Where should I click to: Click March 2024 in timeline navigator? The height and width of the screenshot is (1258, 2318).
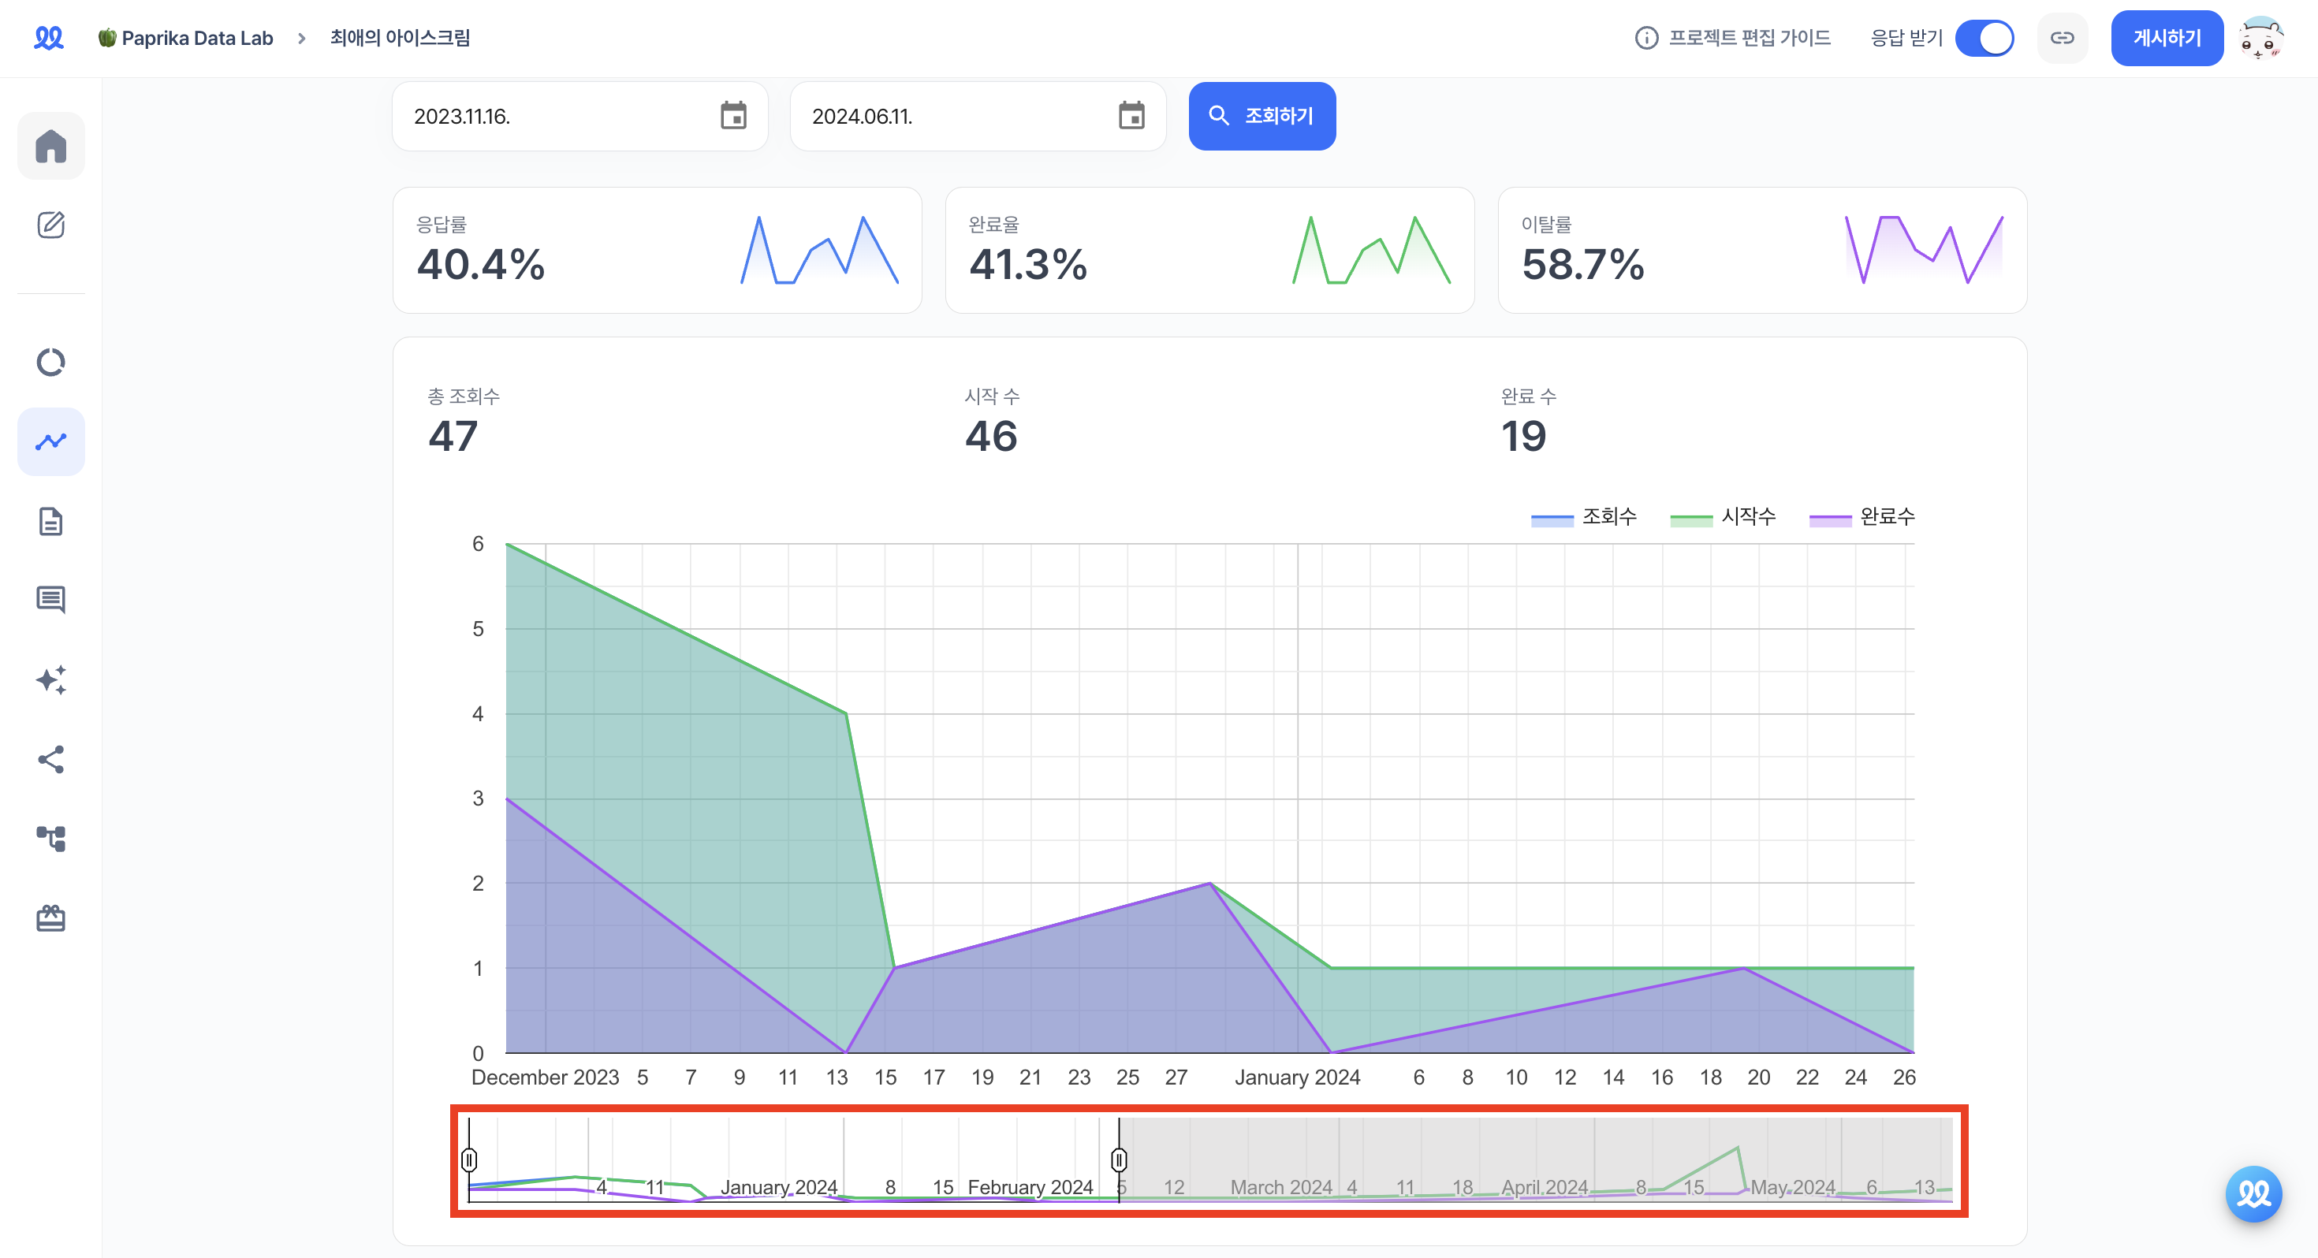(x=1280, y=1187)
